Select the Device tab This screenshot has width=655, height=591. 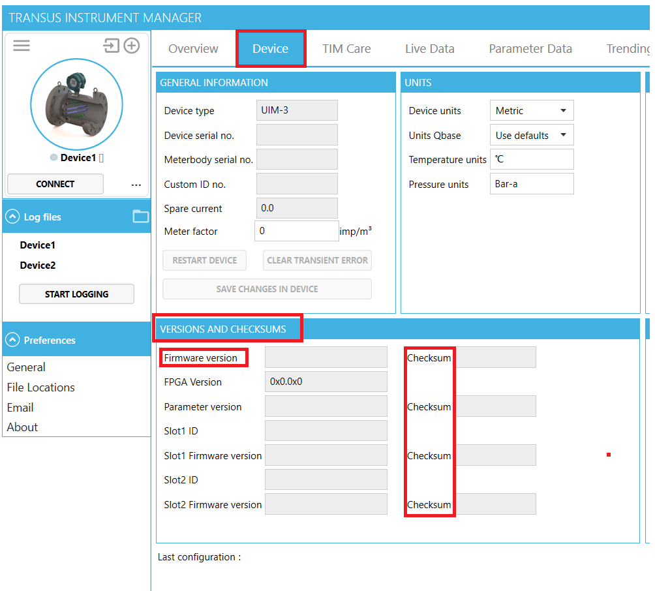pos(270,48)
